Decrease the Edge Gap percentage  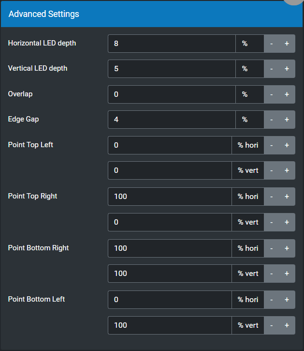click(272, 120)
